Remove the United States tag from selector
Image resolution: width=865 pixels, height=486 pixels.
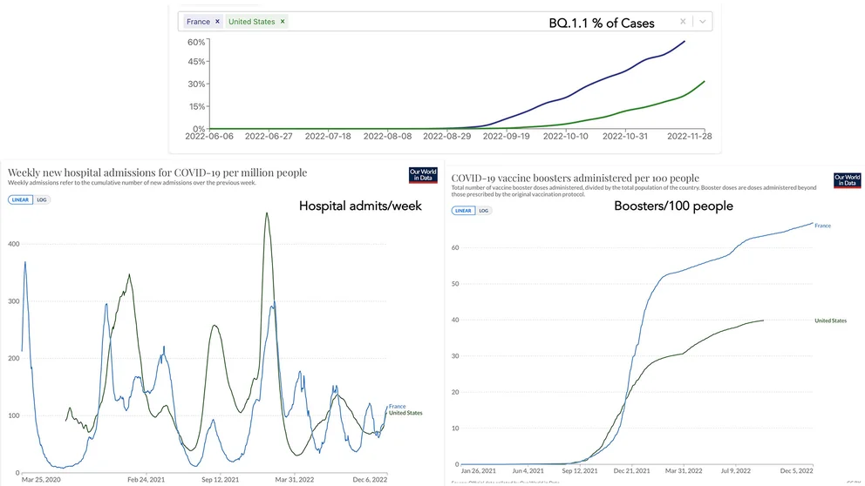tap(283, 22)
